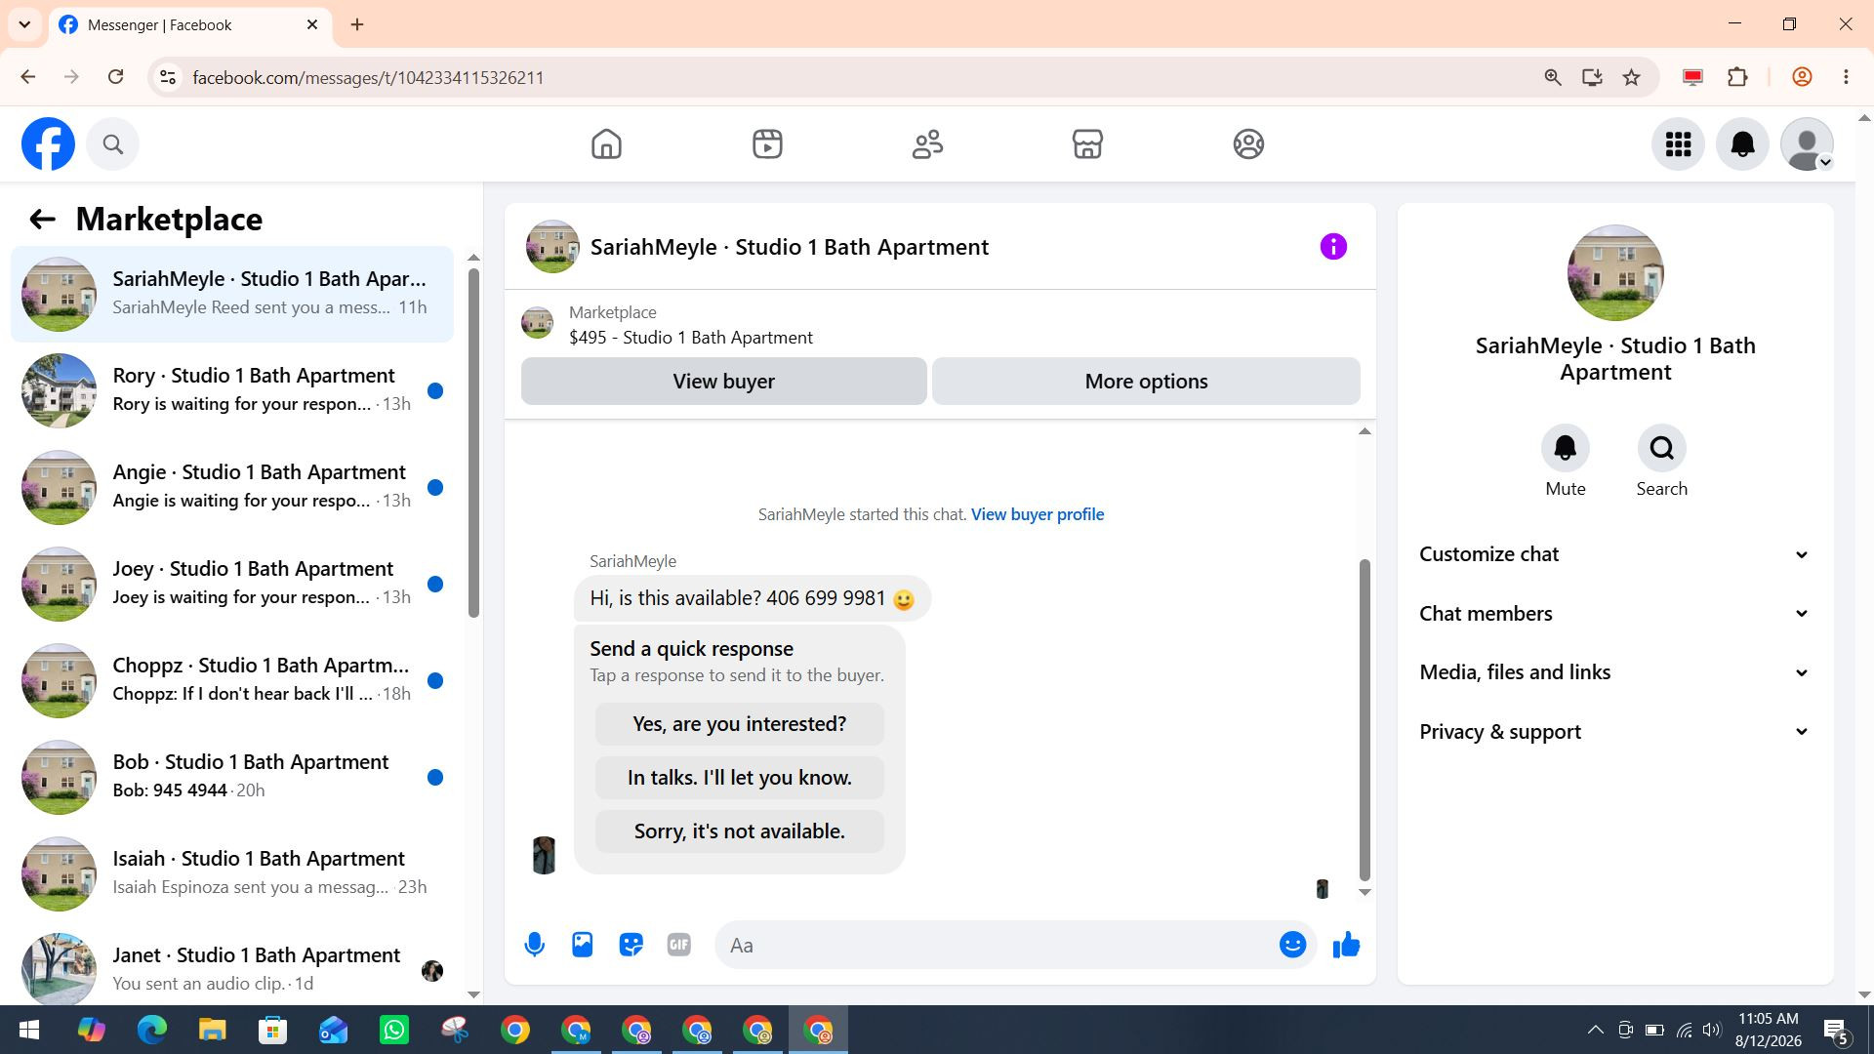Open the Reels video icon
The image size is (1874, 1054).
pos(767,144)
